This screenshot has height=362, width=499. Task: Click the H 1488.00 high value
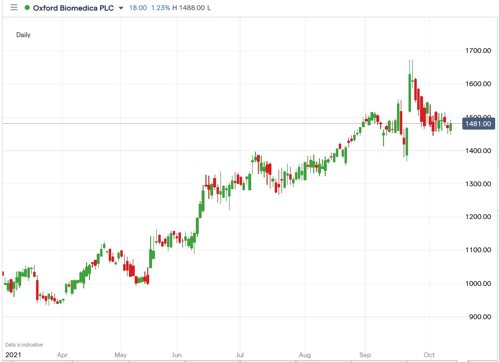(x=189, y=8)
